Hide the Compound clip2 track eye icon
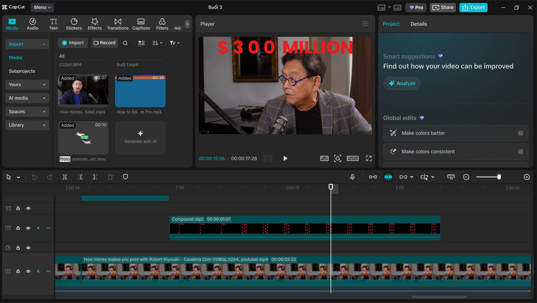The height and width of the screenshot is (303, 537). (x=28, y=228)
